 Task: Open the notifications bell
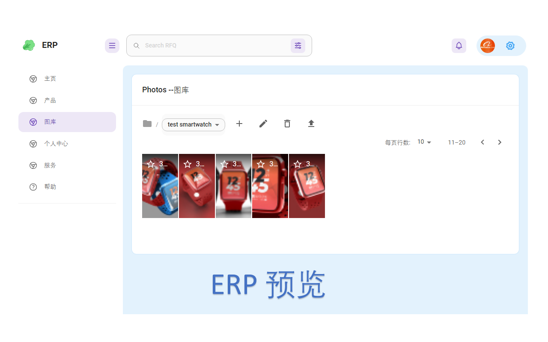[459, 45]
